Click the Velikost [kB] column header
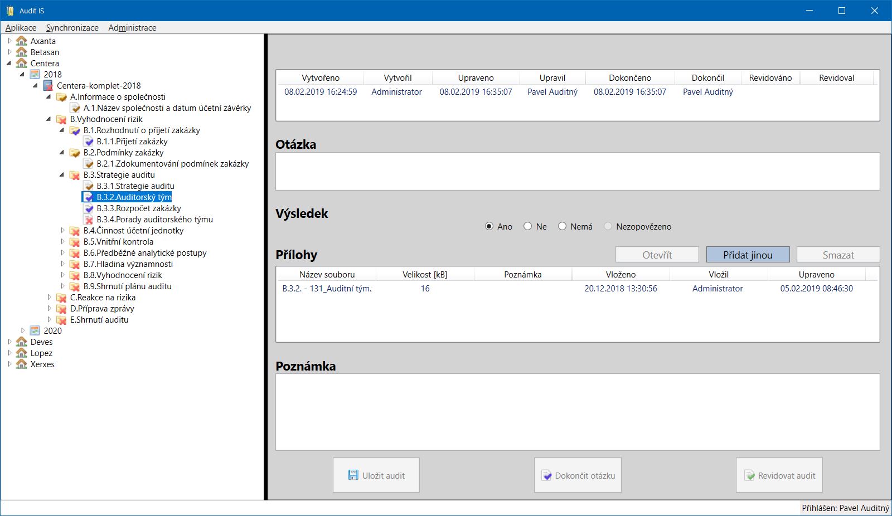 425,274
